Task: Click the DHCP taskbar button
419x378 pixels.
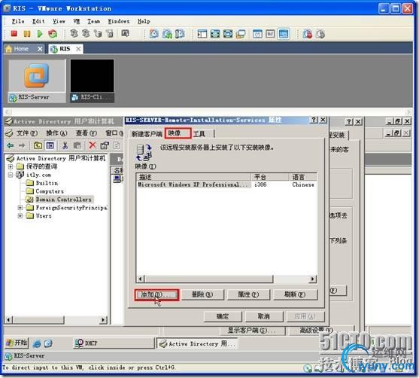Action: [x=114, y=343]
